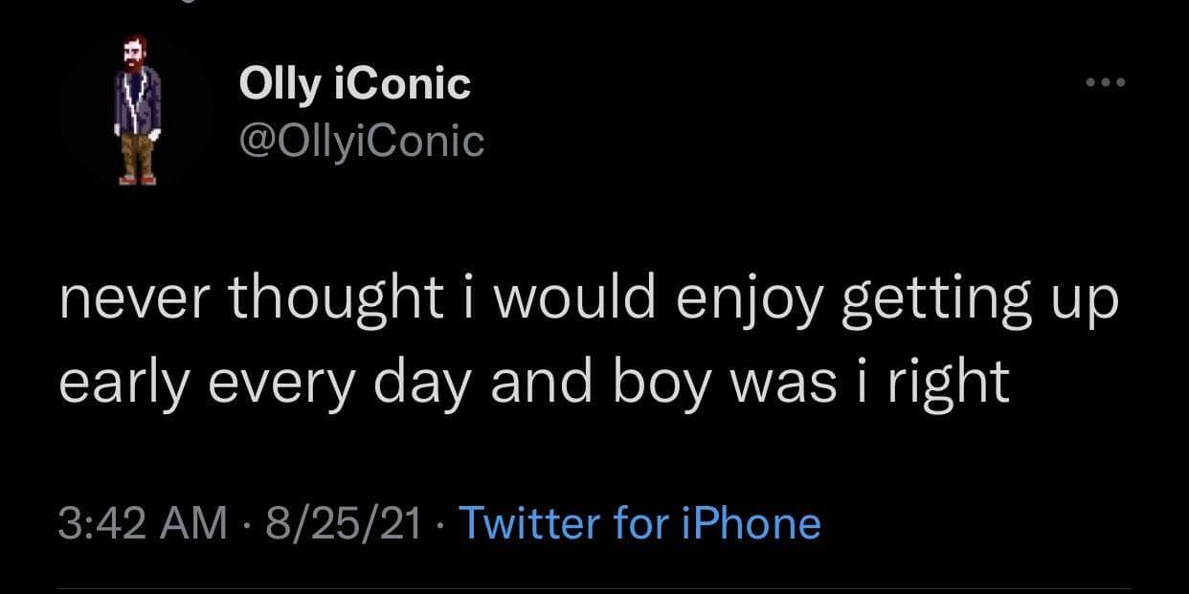Viewport: 1189px width, 594px height.
Task: Open the three-dot more options menu
Action: coord(1107,82)
